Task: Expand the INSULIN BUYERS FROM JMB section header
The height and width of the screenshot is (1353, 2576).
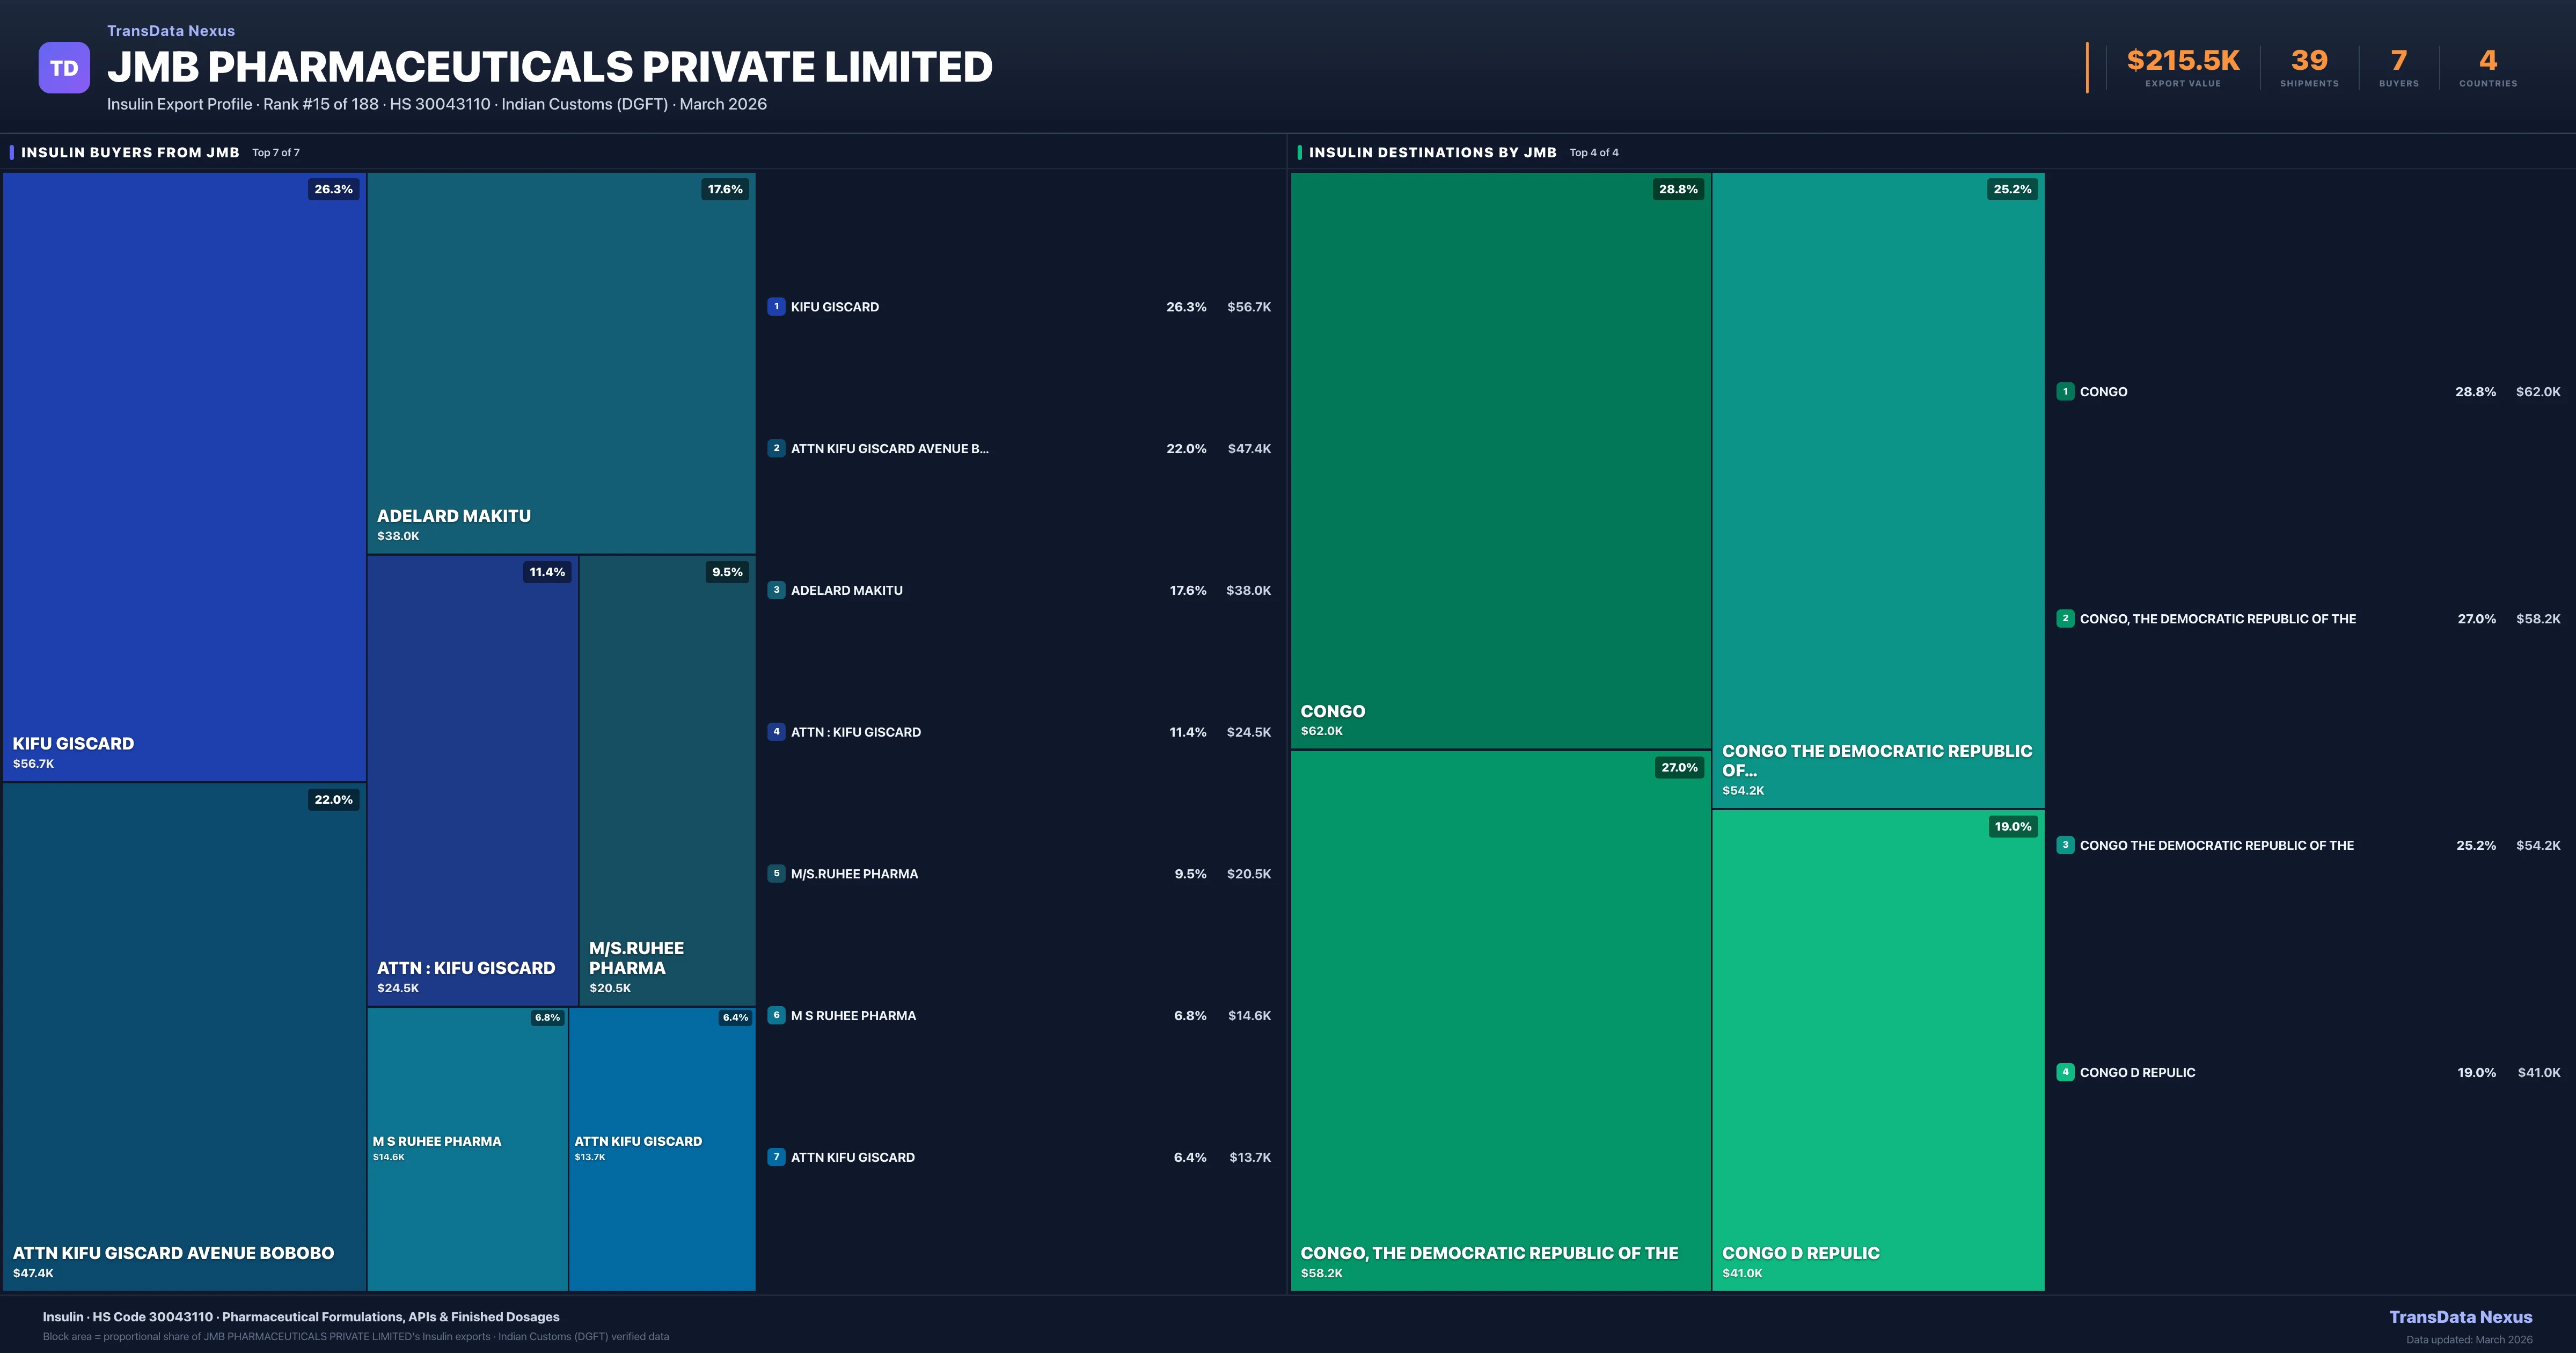Action: pyautogui.click(x=130, y=152)
